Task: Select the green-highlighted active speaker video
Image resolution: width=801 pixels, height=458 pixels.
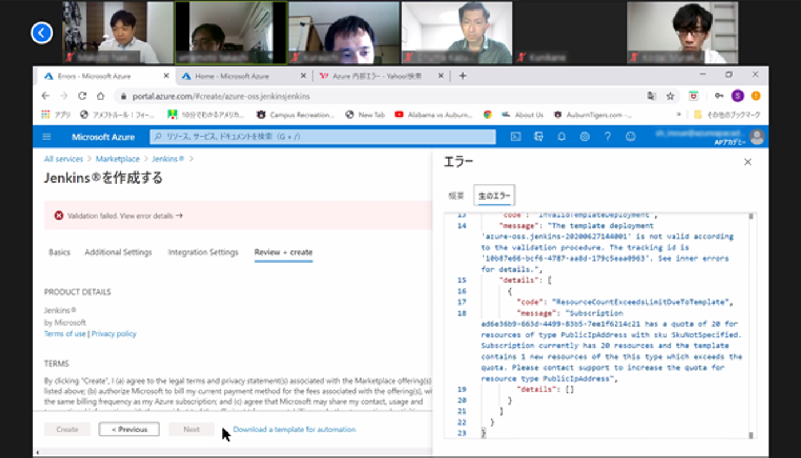Action: click(231, 33)
